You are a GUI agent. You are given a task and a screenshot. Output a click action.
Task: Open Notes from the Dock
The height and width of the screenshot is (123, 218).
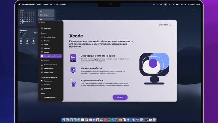coord(82,120)
